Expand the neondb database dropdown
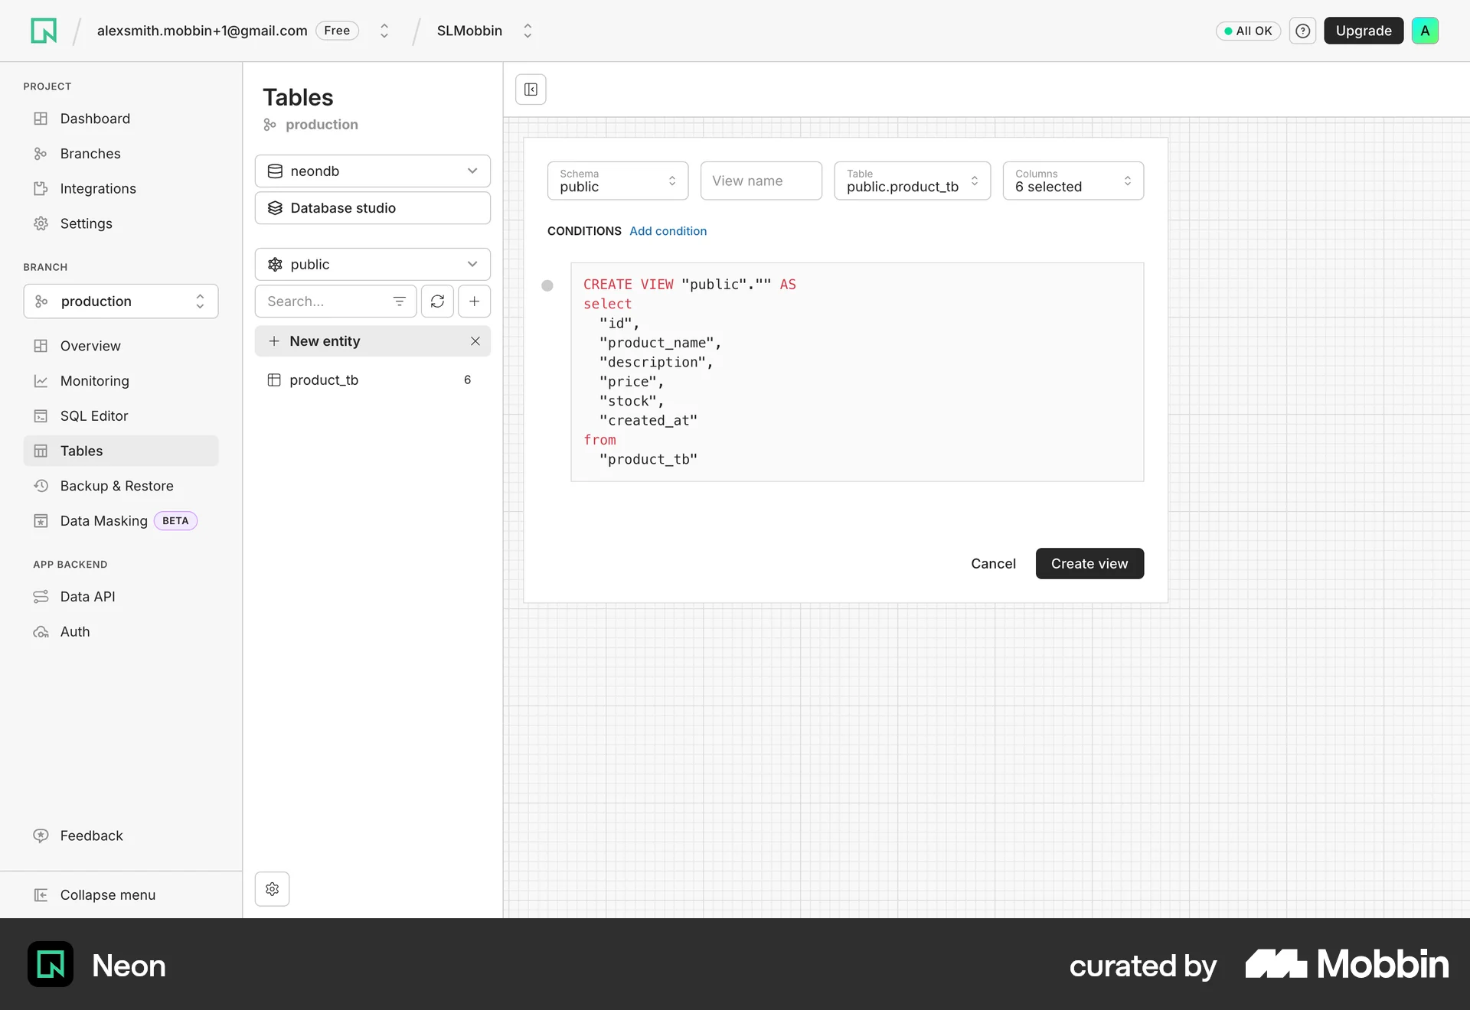This screenshot has width=1470, height=1010. coord(373,171)
